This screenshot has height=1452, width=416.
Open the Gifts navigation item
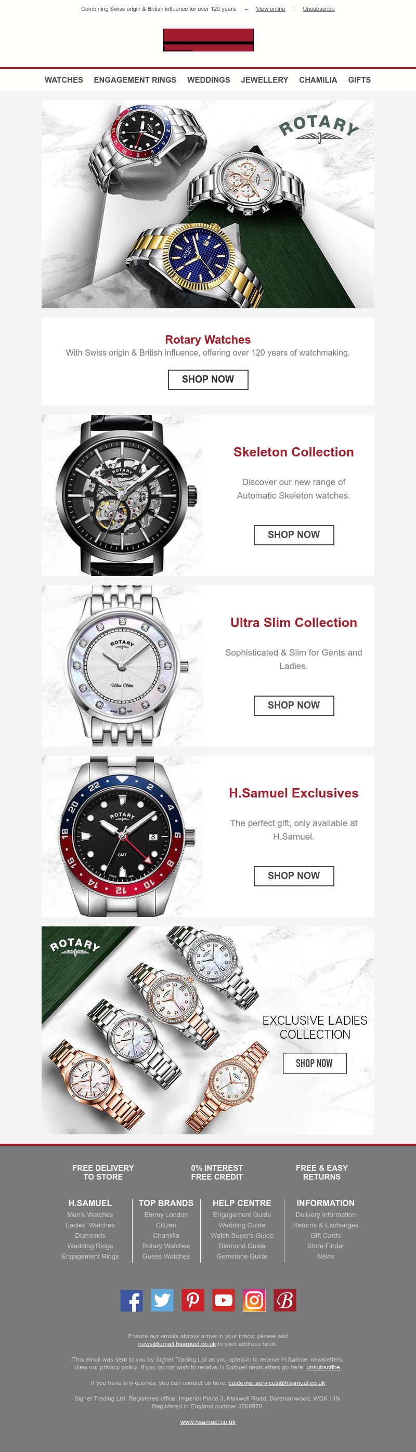pyautogui.click(x=359, y=80)
